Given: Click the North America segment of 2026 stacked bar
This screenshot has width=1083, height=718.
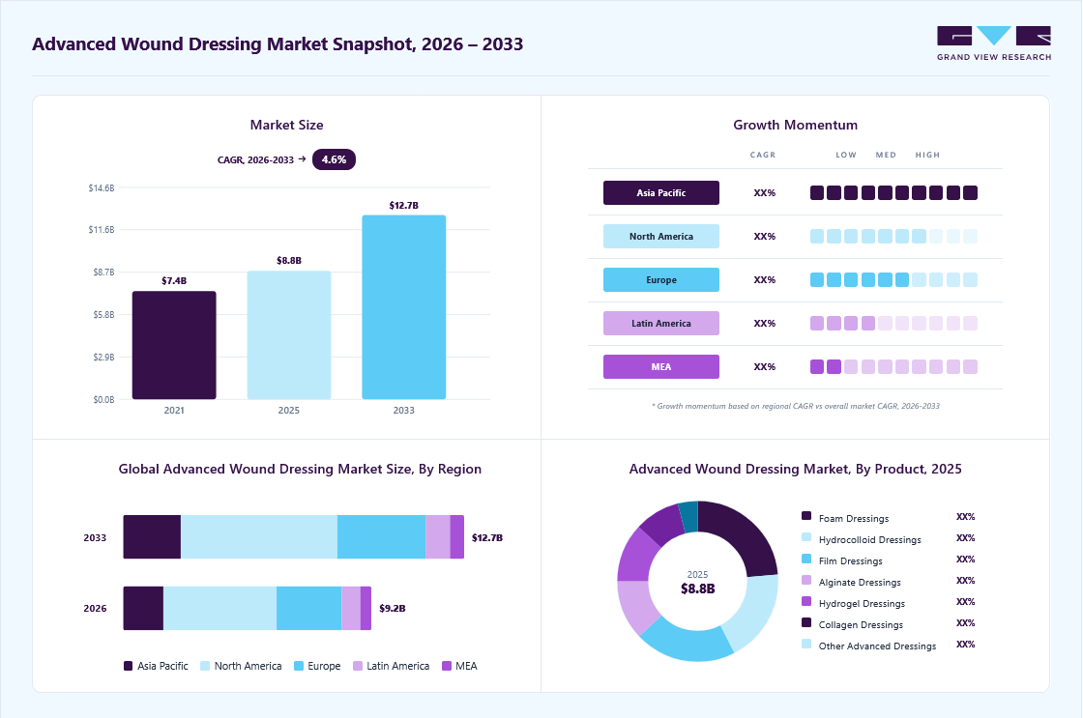Looking at the screenshot, I should pyautogui.click(x=220, y=608).
